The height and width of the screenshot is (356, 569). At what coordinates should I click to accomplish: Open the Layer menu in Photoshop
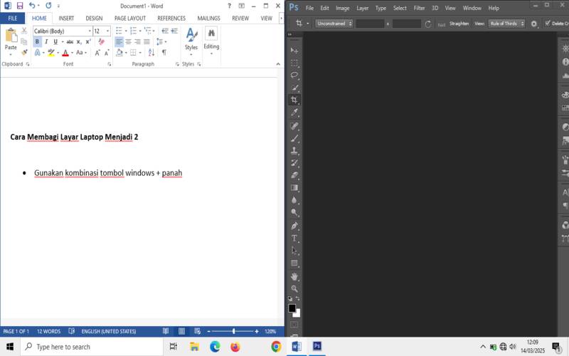coord(362,8)
